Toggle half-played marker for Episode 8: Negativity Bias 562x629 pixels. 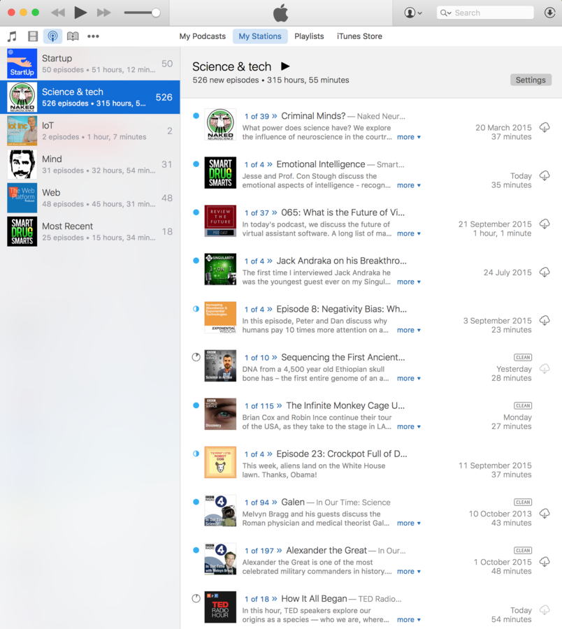[196, 309]
